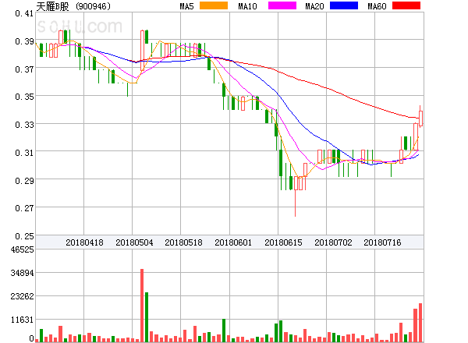Click the latest red candlestick above 0.33
Viewport: 468px width, 343px height.
[420, 118]
